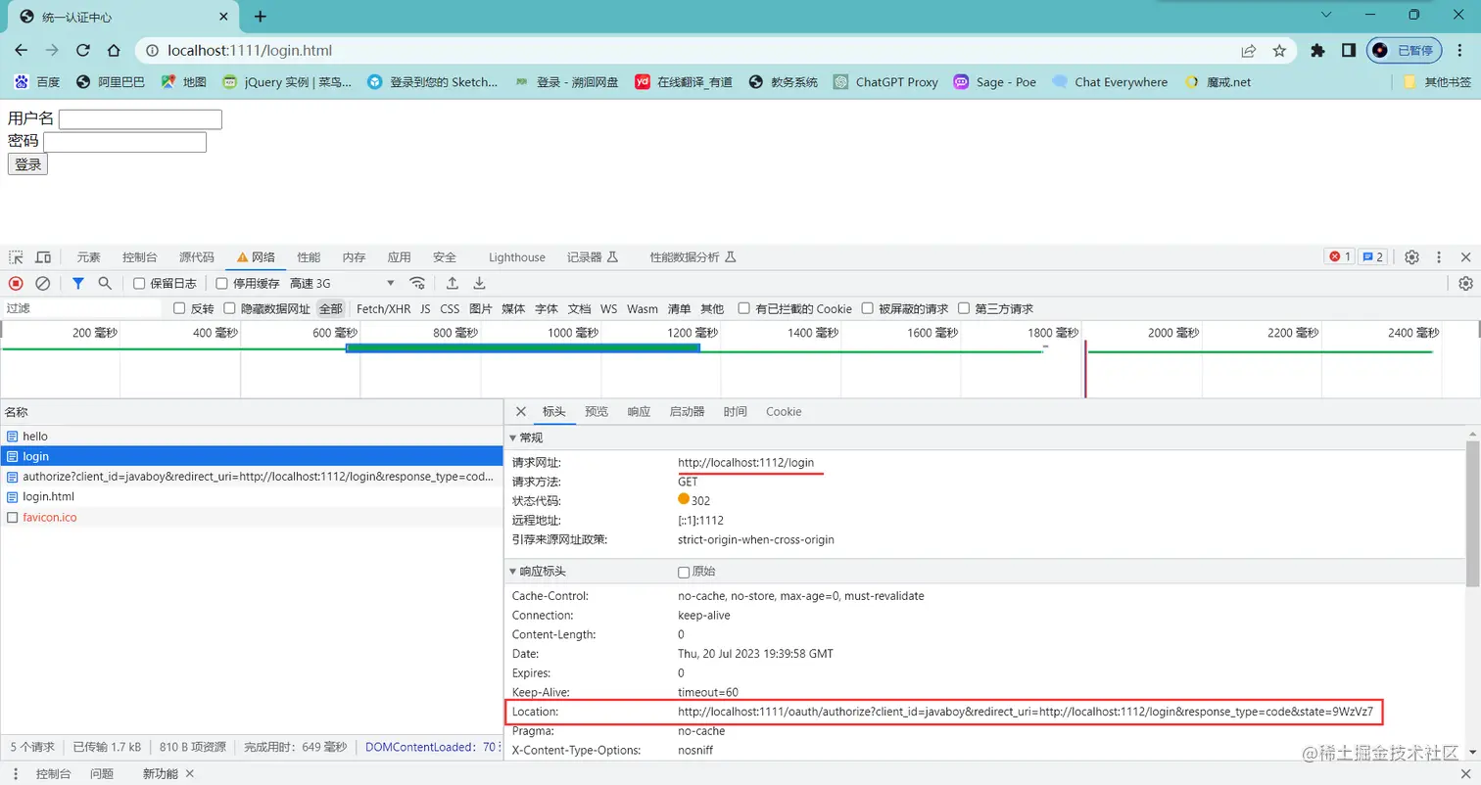Toggle the 原始 checkbox for response headers

coord(684,572)
